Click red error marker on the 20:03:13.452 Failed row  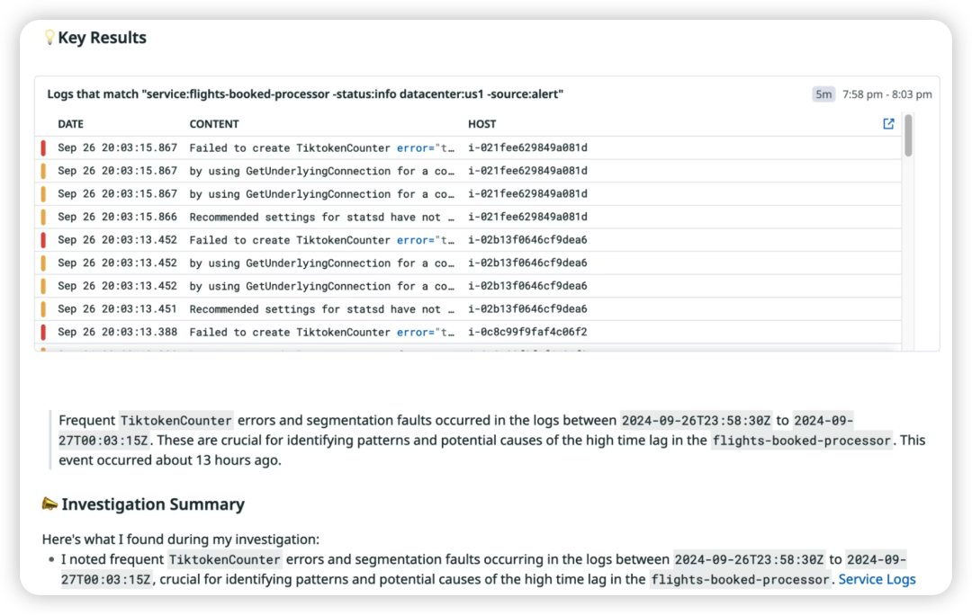tap(42, 240)
